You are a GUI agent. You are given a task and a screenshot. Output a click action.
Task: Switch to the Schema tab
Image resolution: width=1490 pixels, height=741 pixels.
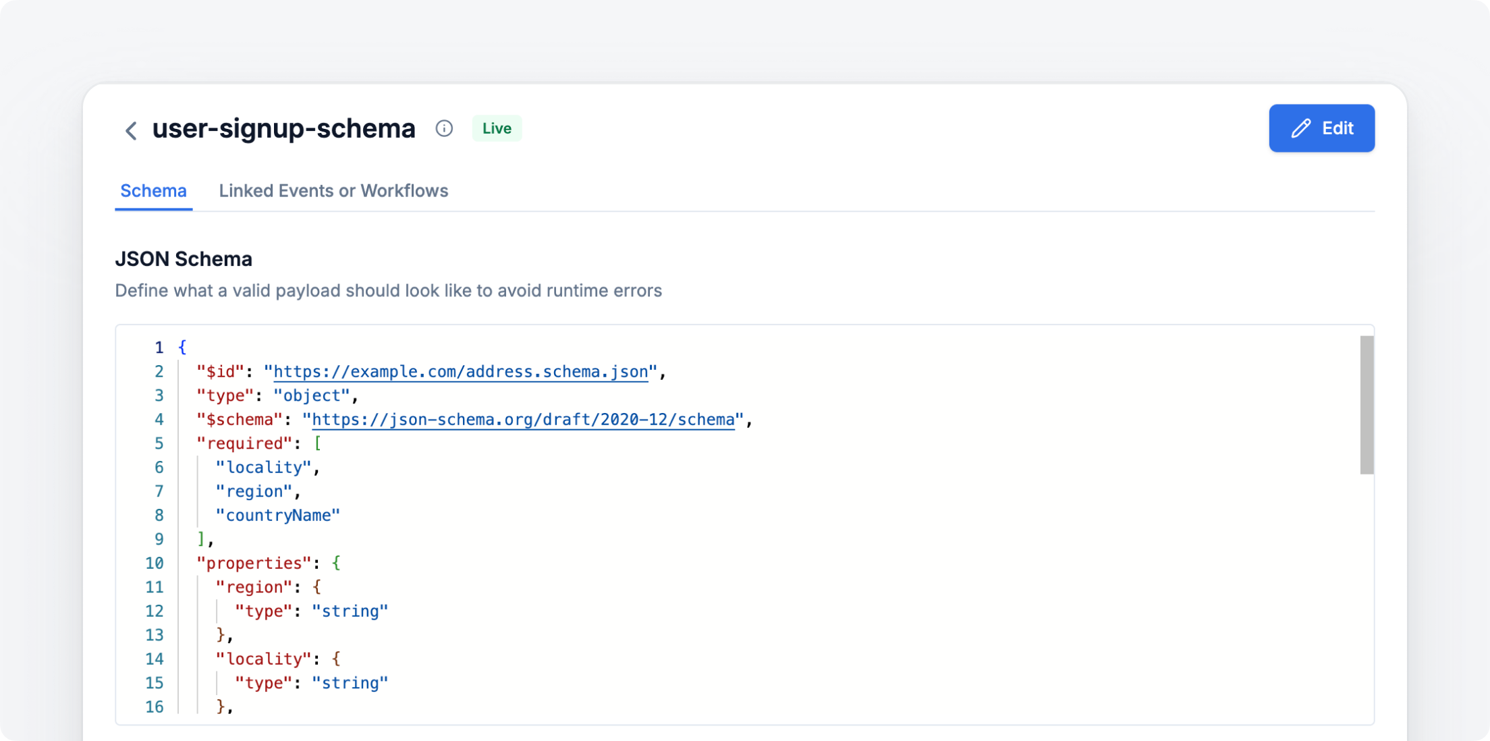click(153, 191)
